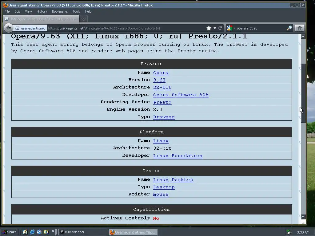The width and height of the screenshot is (315, 236).
Task: Open the File menu
Action: (7, 11)
